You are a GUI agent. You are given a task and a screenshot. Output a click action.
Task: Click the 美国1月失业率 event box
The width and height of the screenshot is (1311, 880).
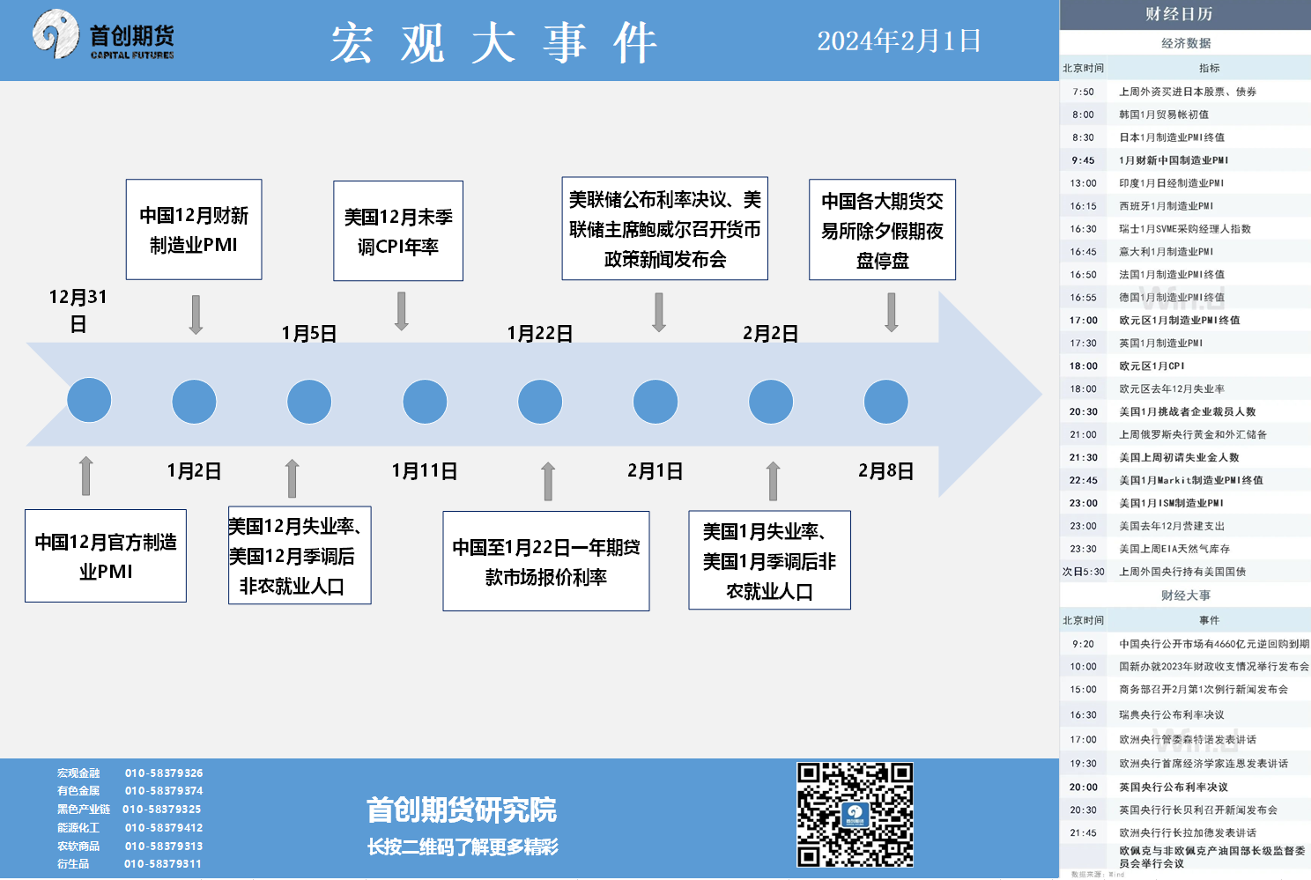coord(769,560)
